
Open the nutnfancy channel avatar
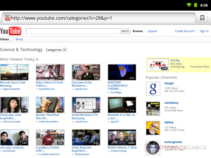[153, 108]
